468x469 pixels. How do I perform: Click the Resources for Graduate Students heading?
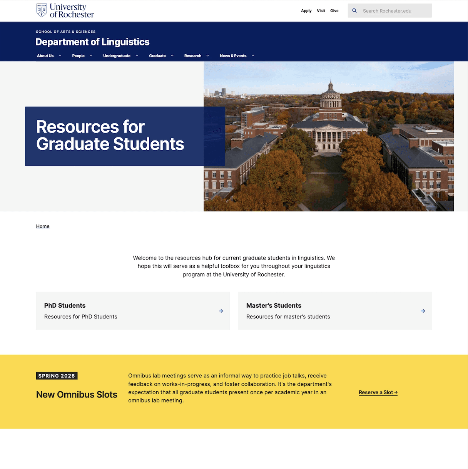(x=110, y=136)
